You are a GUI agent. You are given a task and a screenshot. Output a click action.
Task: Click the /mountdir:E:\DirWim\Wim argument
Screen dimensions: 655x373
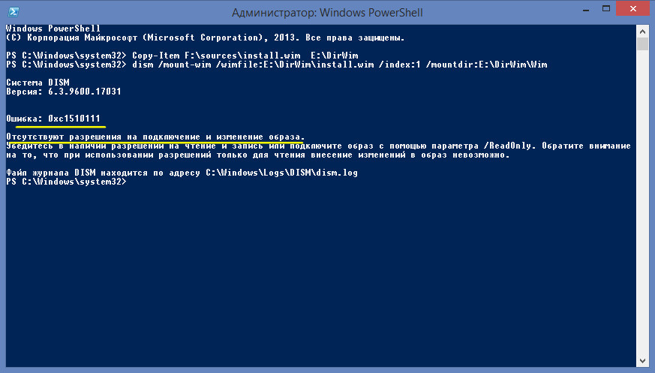pyautogui.click(x=487, y=65)
